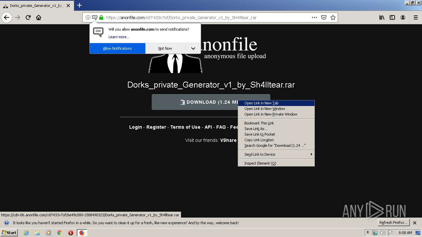This screenshot has height=237, width=422.
Task: Click the green padlock secure connection icon
Action: tap(101, 17)
